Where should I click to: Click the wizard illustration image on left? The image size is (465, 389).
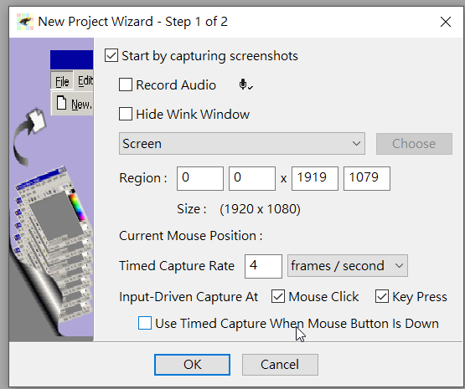point(51,189)
